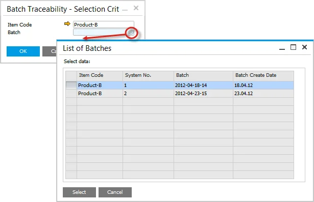
Task: Sort by the System No. column header
Action: pos(148,75)
